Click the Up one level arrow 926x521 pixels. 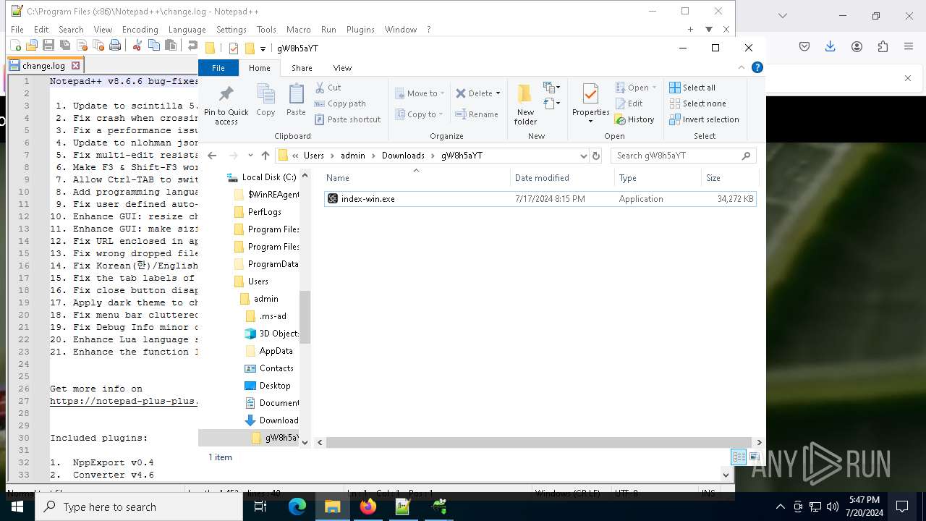pyautogui.click(x=266, y=156)
